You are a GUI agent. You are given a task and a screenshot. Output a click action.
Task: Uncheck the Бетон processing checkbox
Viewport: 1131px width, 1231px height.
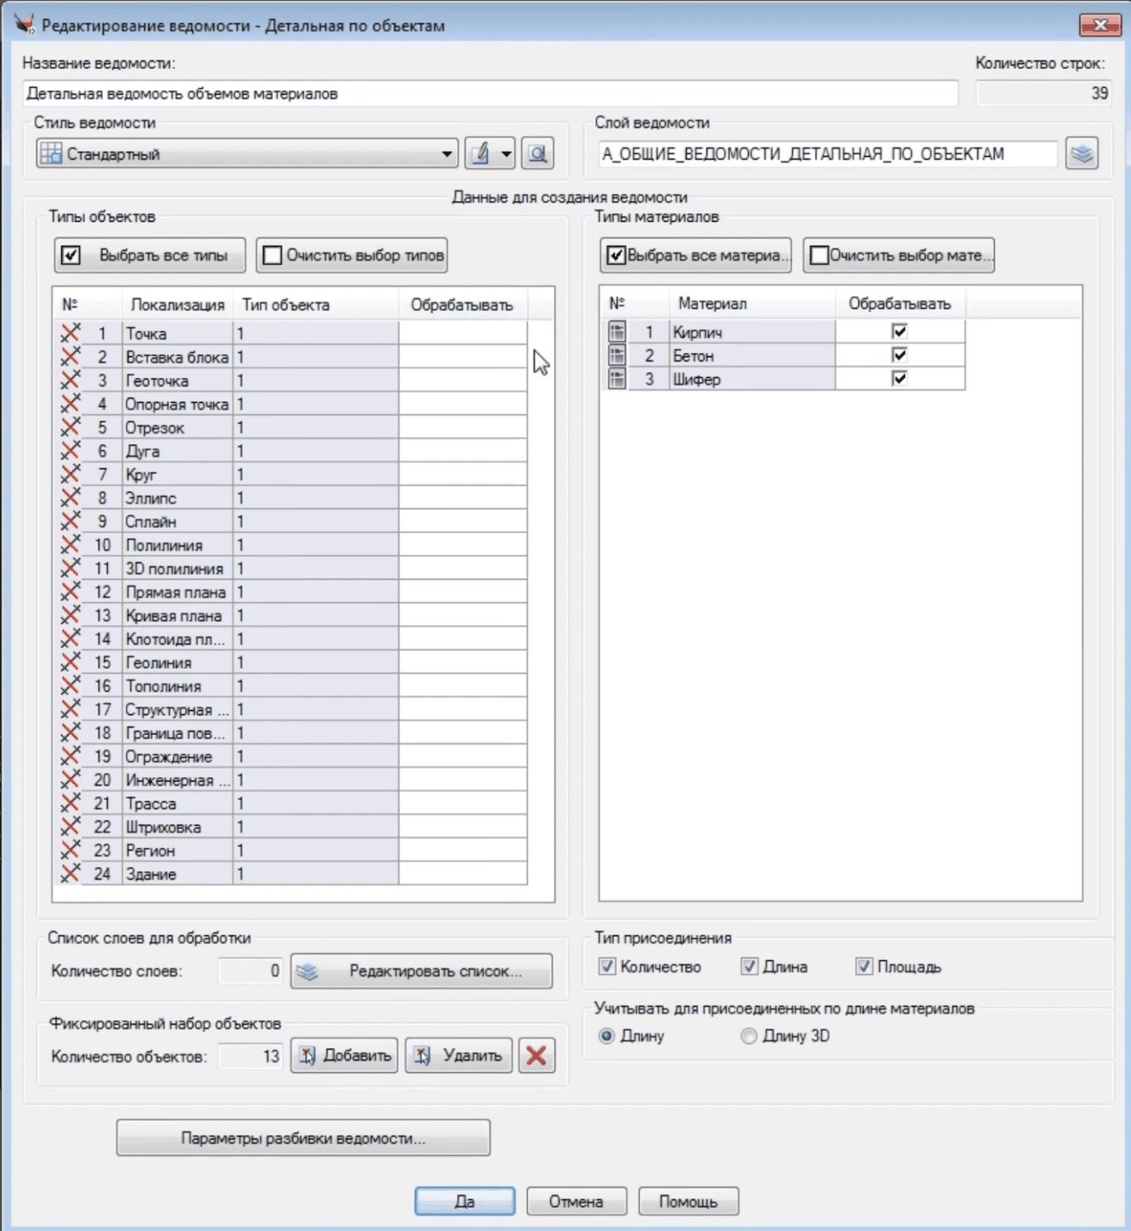coord(899,355)
